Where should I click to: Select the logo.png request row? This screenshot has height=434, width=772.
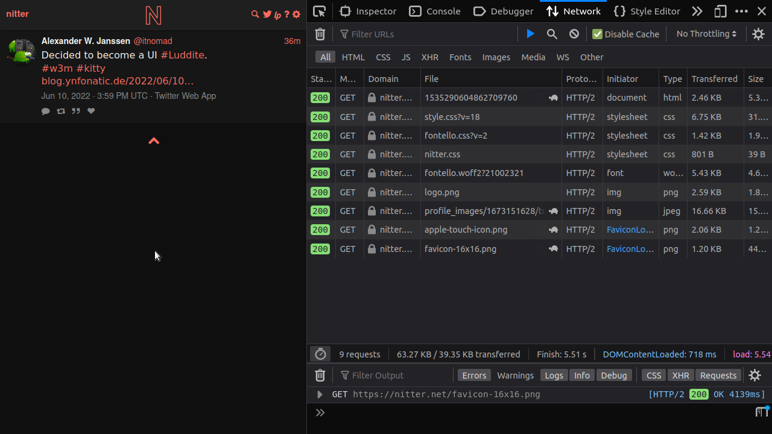pos(539,192)
